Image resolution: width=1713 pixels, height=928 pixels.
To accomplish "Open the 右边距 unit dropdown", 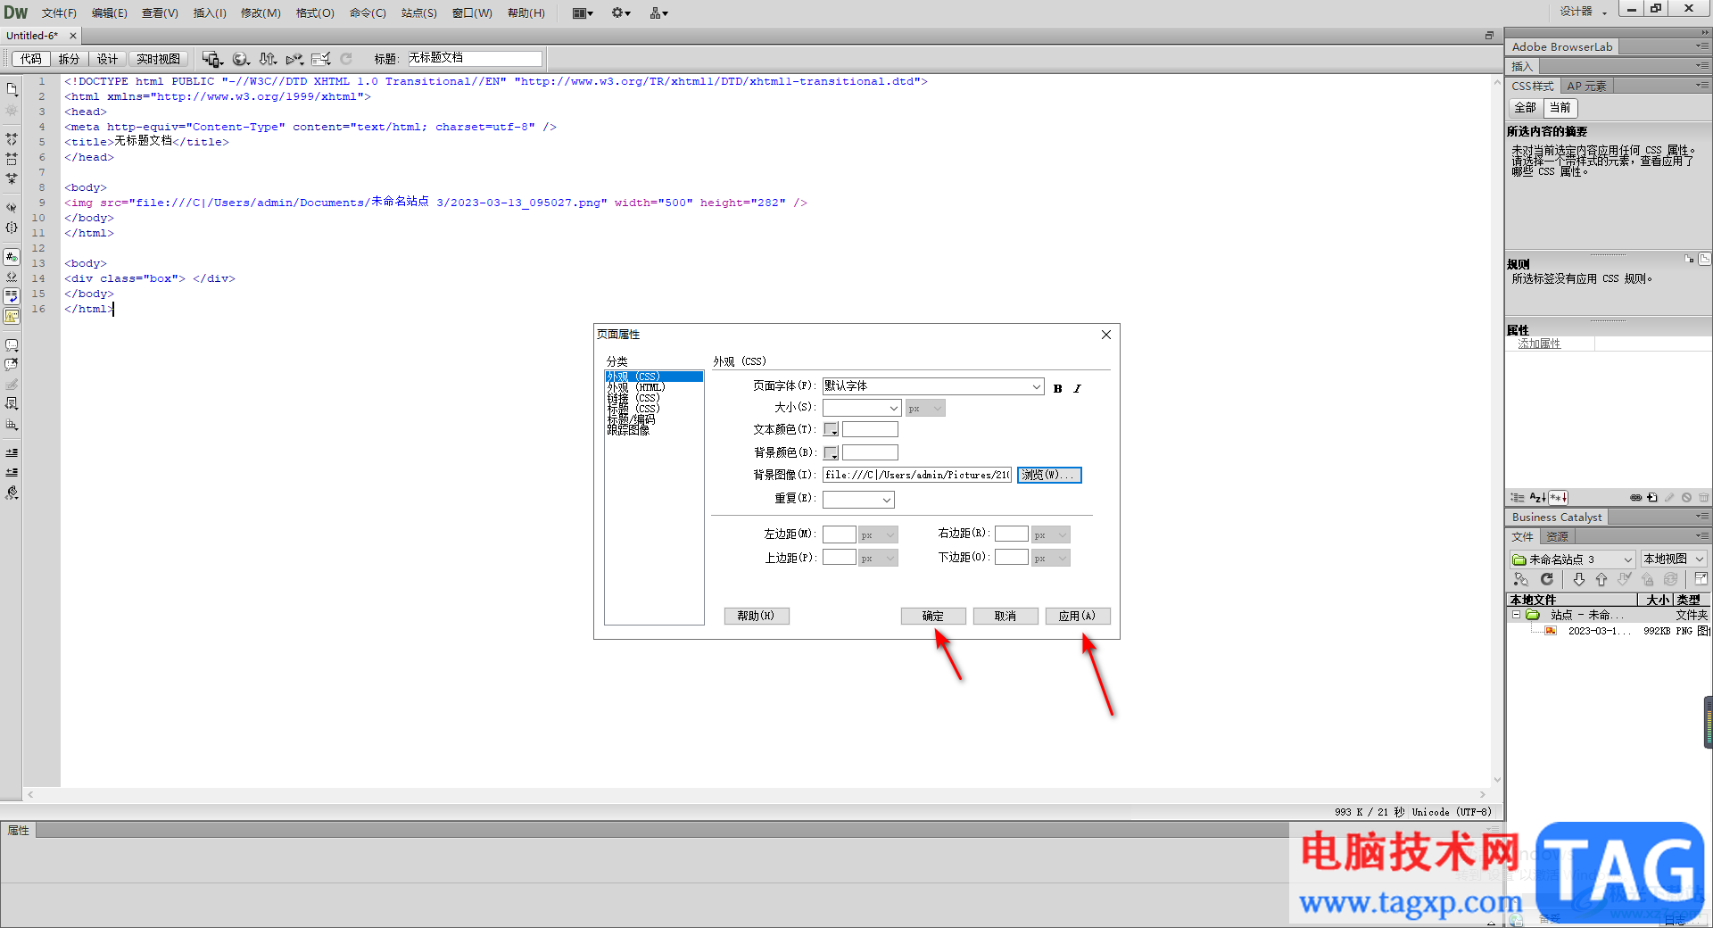I will tap(1051, 534).
